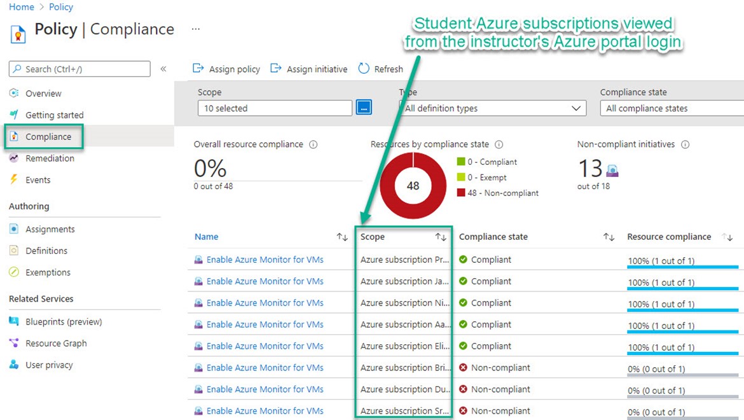Go to Resource Graph related service

pos(56,344)
